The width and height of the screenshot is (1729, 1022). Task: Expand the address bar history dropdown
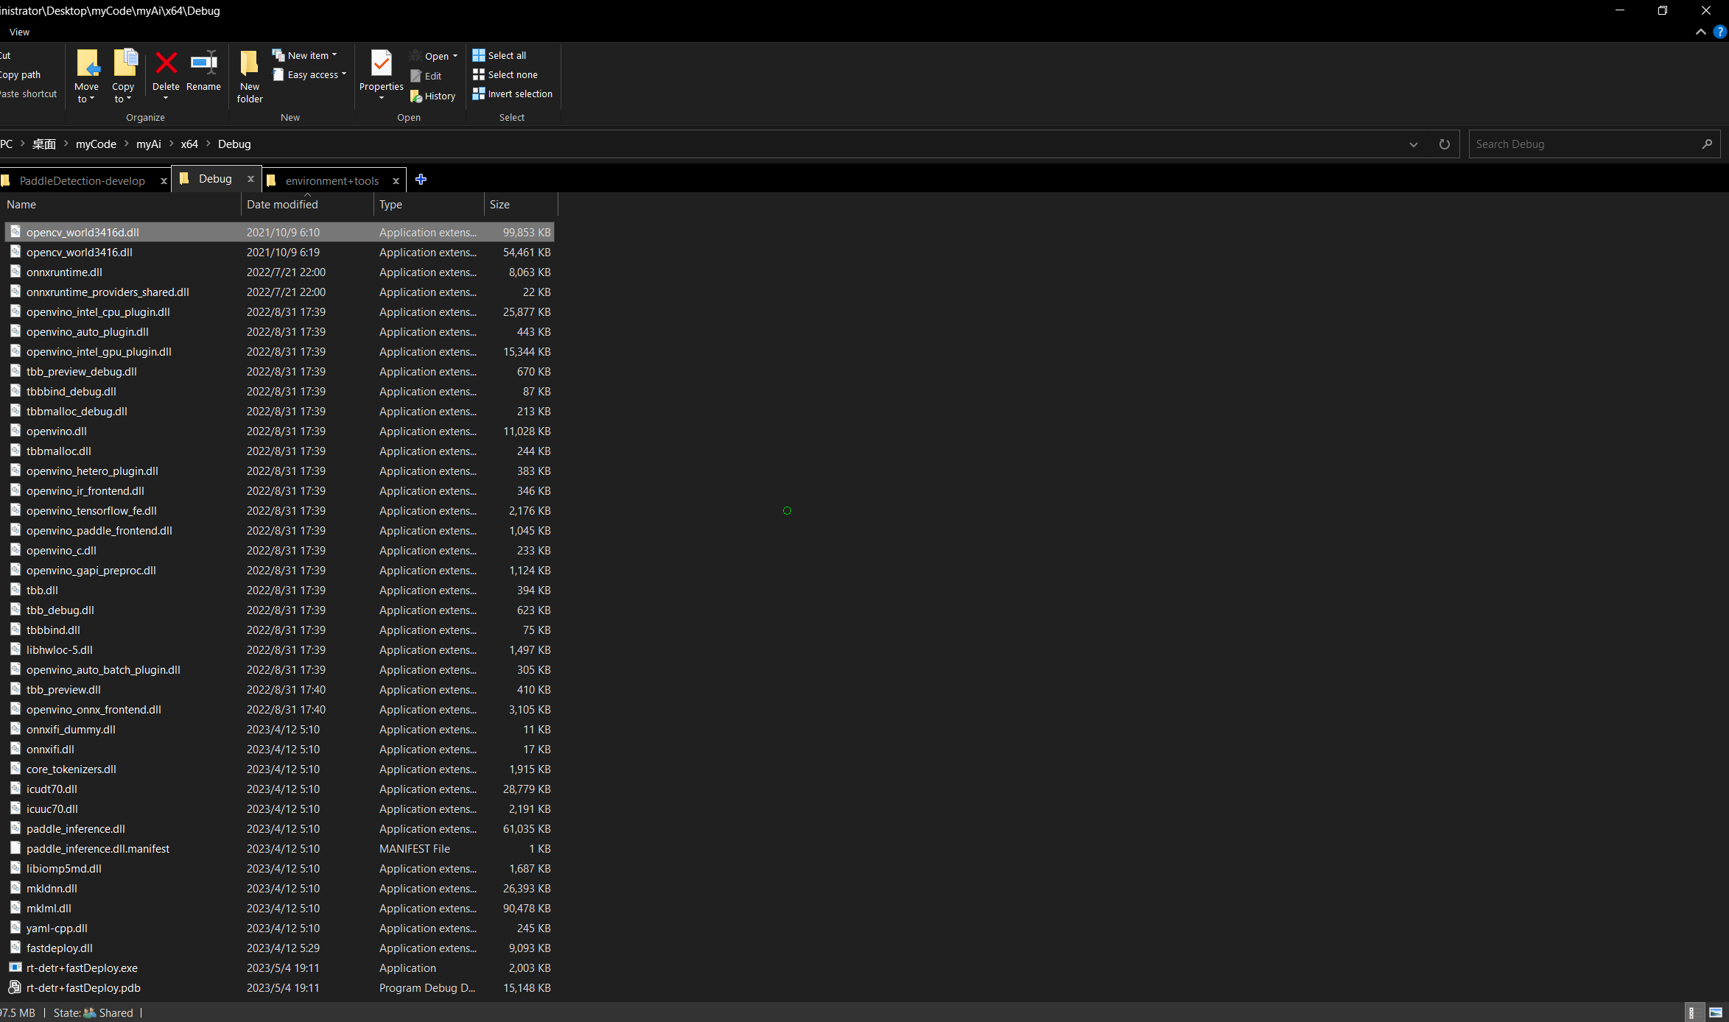tap(1414, 144)
